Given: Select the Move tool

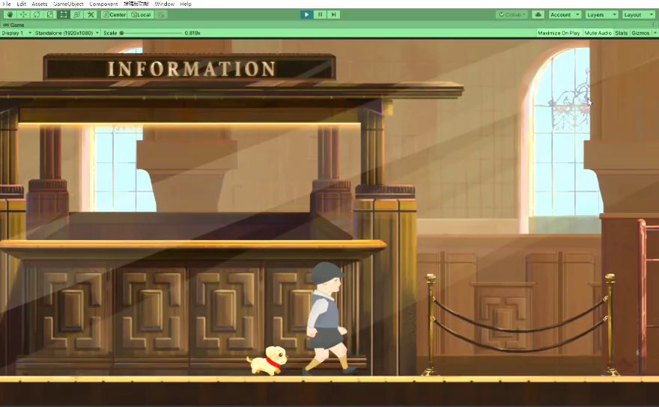Looking at the screenshot, I should [23, 14].
